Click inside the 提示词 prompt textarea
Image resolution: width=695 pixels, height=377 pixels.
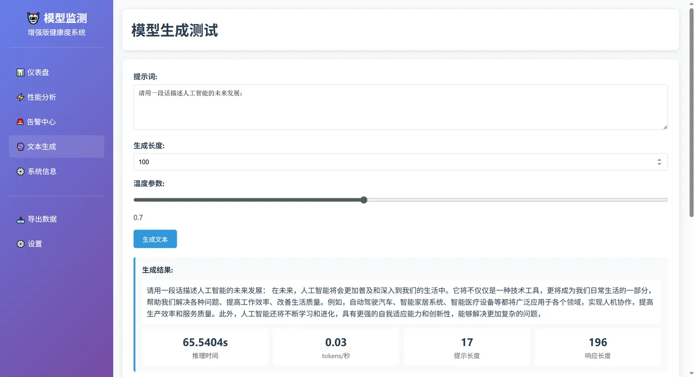(400, 107)
